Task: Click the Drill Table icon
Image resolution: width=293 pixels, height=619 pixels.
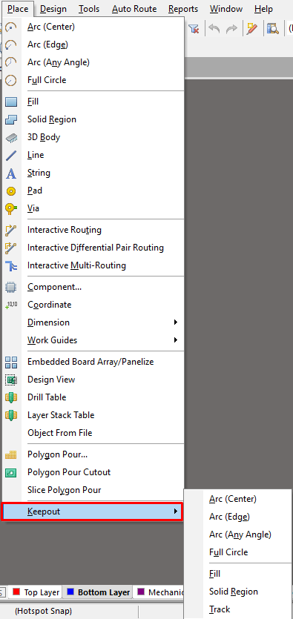Action: coord(11,397)
